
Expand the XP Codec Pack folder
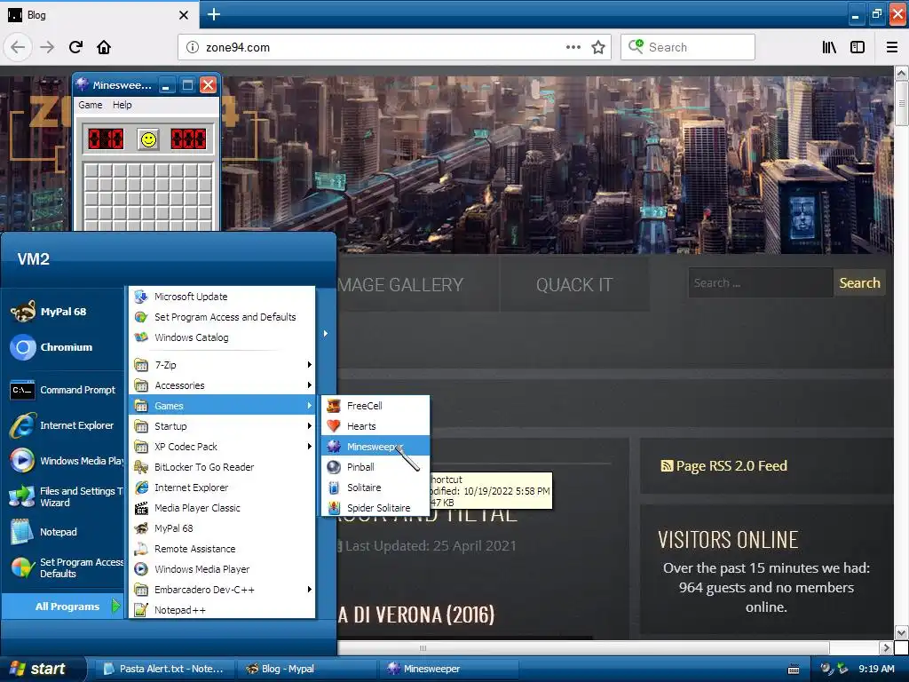point(222,447)
